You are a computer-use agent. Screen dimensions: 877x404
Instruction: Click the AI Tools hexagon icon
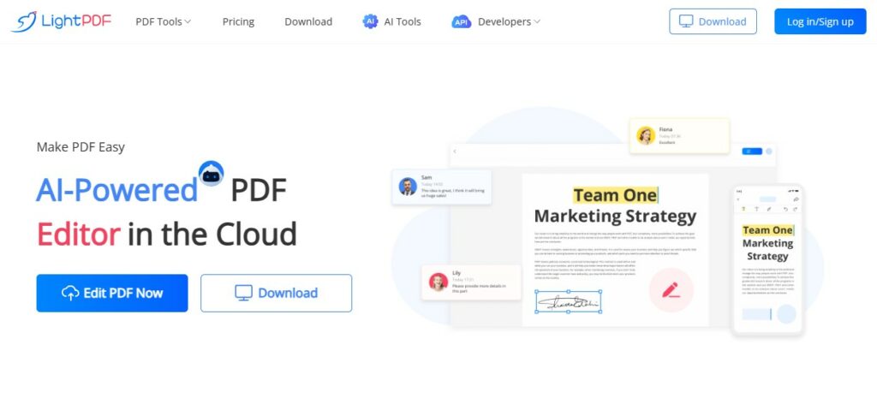(370, 21)
